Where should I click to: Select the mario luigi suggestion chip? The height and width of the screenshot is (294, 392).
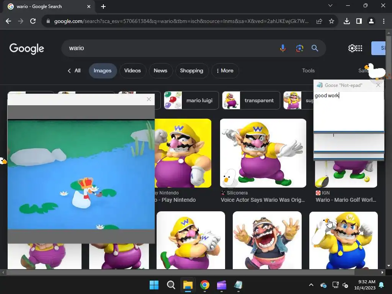pos(191,100)
